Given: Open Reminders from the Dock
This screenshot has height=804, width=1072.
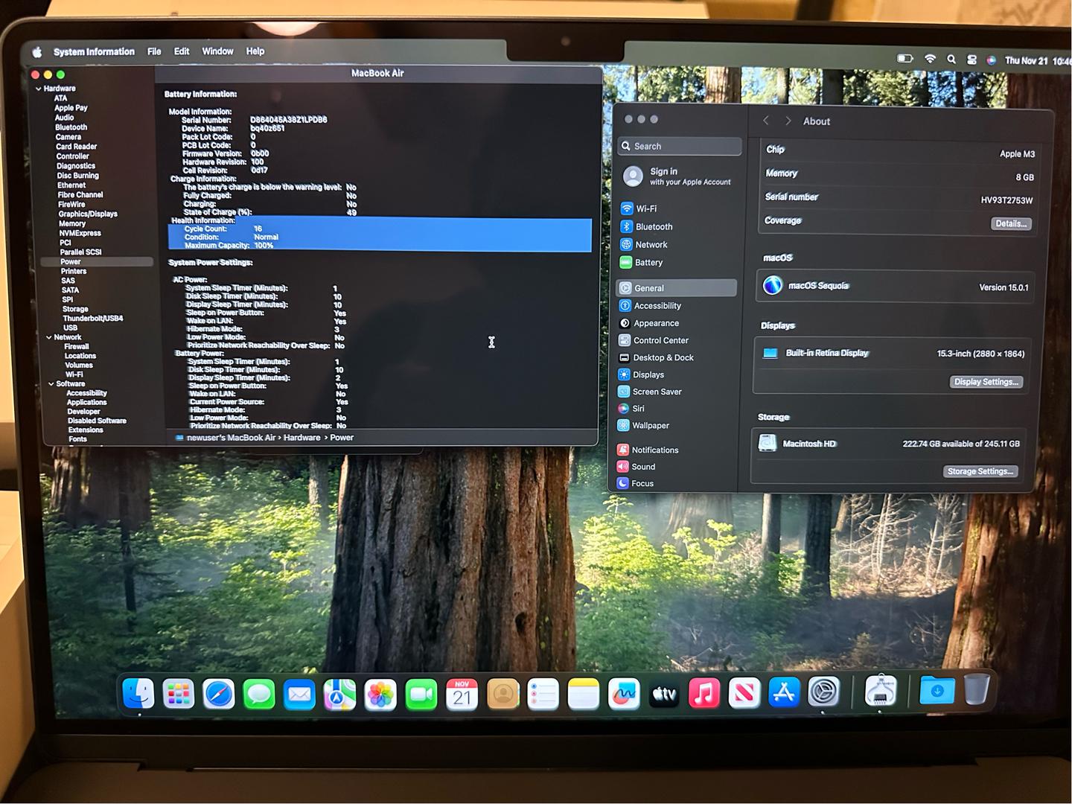Looking at the screenshot, I should [x=543, y=695].
